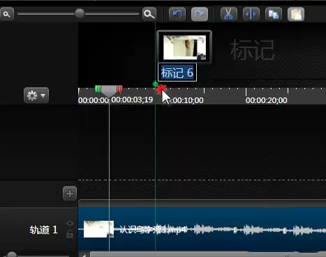Click the timeline horizontal scrollbar
Image resolution: width=326 pixels, height=257 pixels.
pyautogui.click(x=208, y=254)
